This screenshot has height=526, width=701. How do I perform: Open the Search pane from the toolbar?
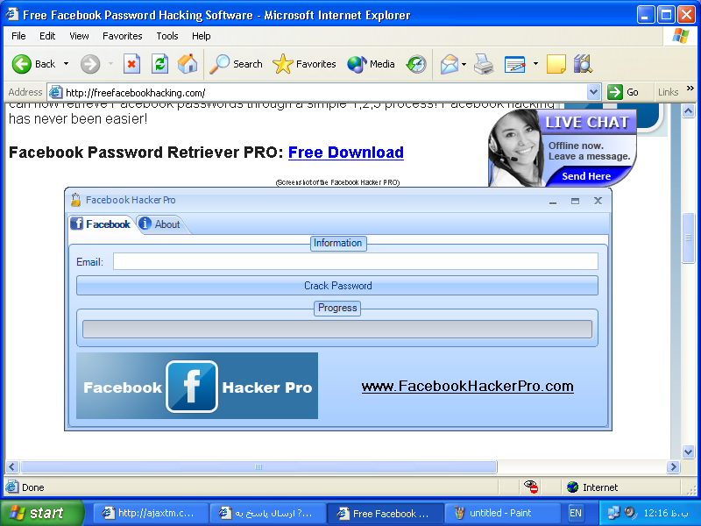(x=237, y=64)
